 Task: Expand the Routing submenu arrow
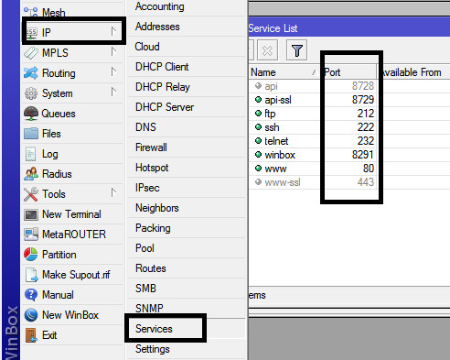click(x=113, y=72)
